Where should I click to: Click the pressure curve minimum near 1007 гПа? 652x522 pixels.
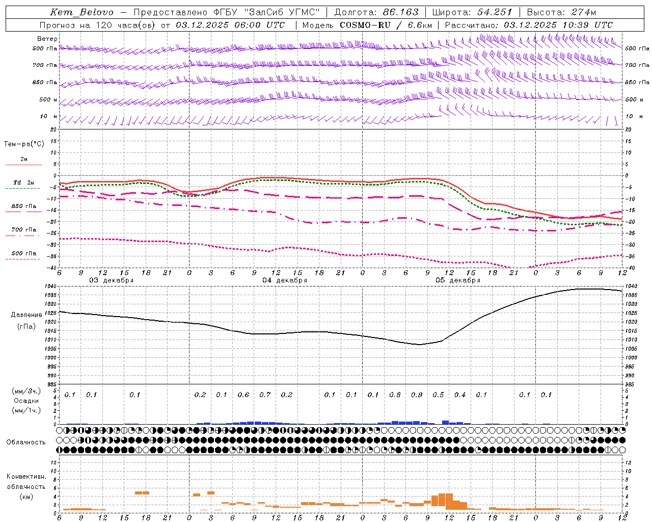point(419,345)
